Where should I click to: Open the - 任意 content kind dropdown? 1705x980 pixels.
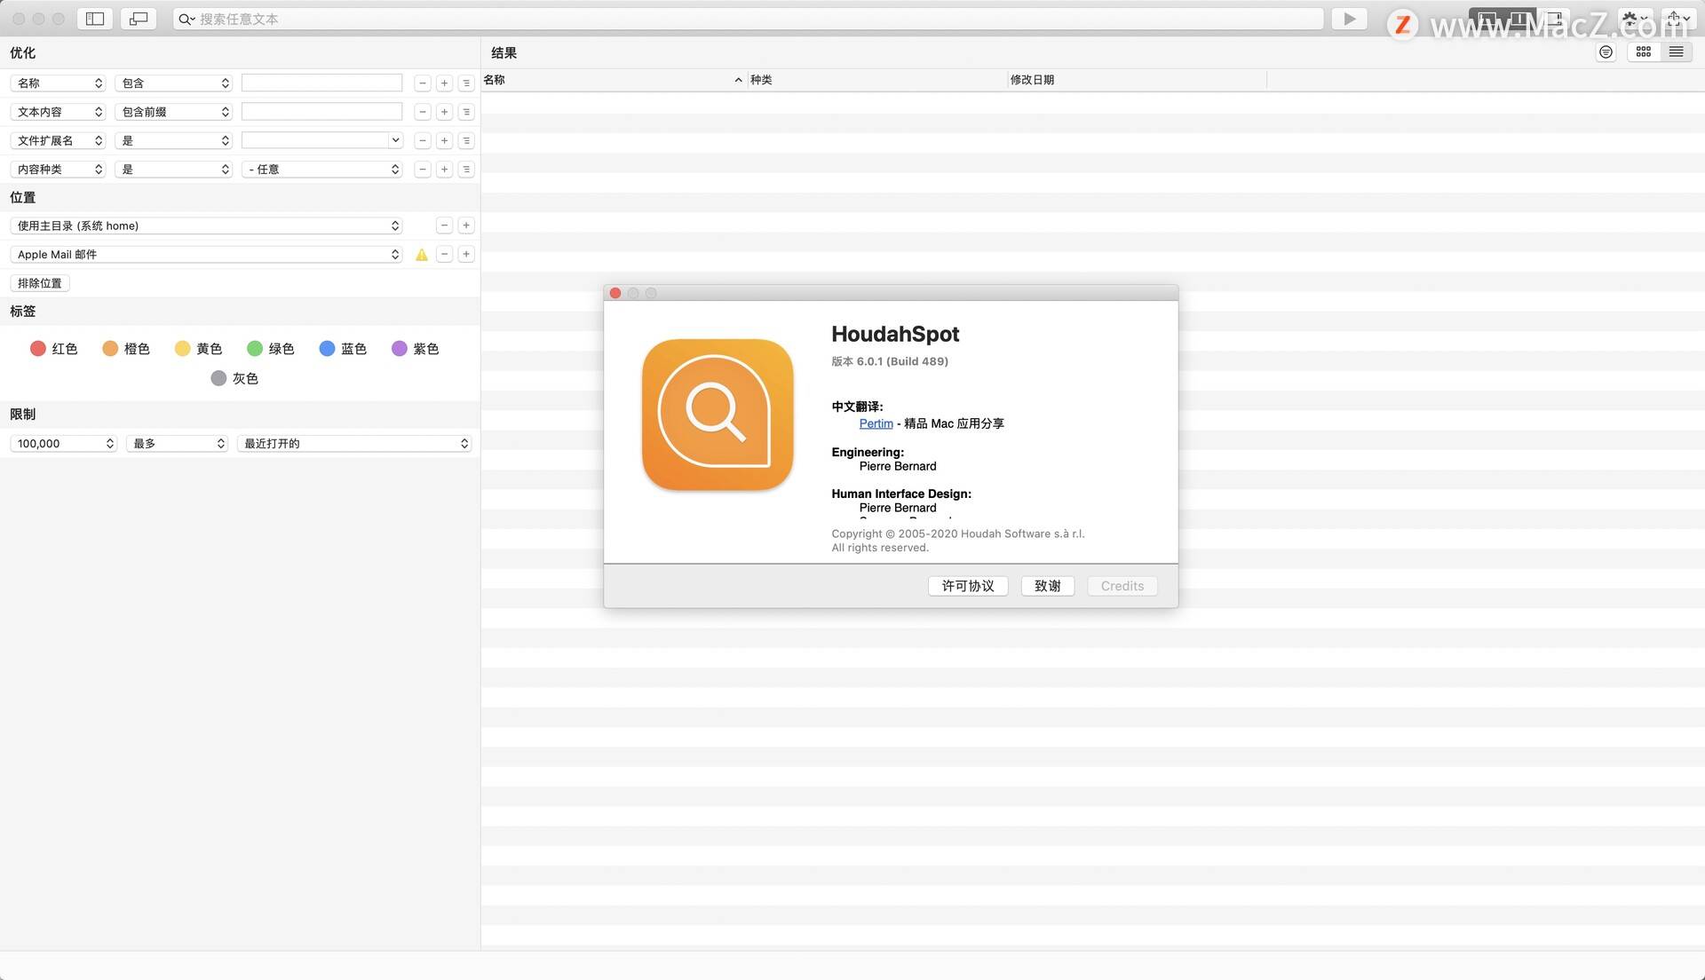click(x=322, y=169)
